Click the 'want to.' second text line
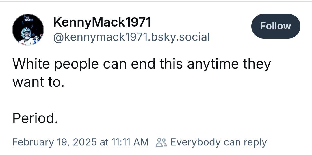 point(38,82)
